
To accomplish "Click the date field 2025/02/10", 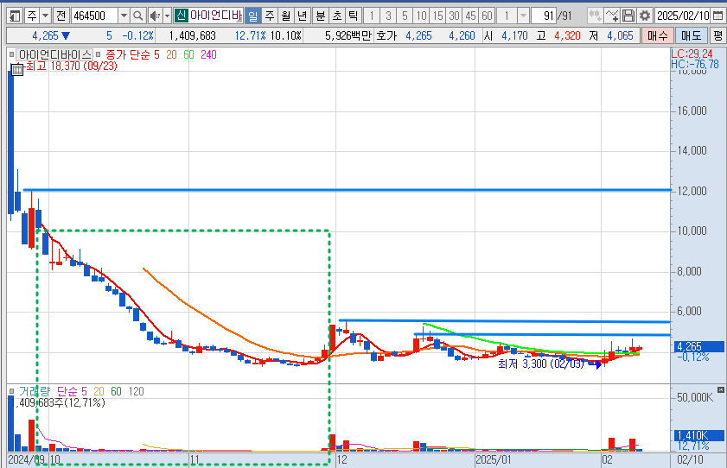I will (684, 16).
